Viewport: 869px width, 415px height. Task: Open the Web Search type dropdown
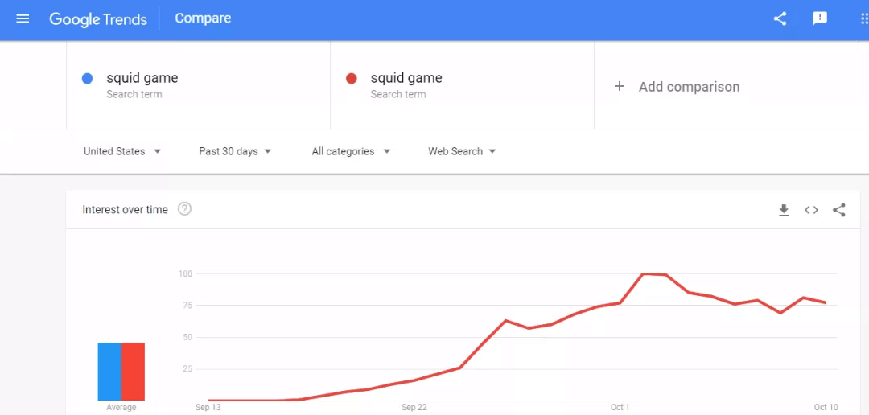pyautogui.click(x=462, y=151)
